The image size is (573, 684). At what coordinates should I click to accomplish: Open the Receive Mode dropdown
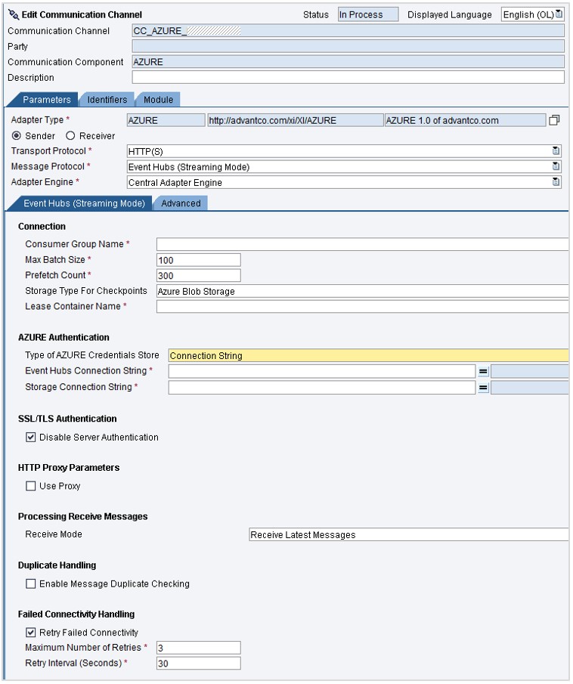[408, 535]
